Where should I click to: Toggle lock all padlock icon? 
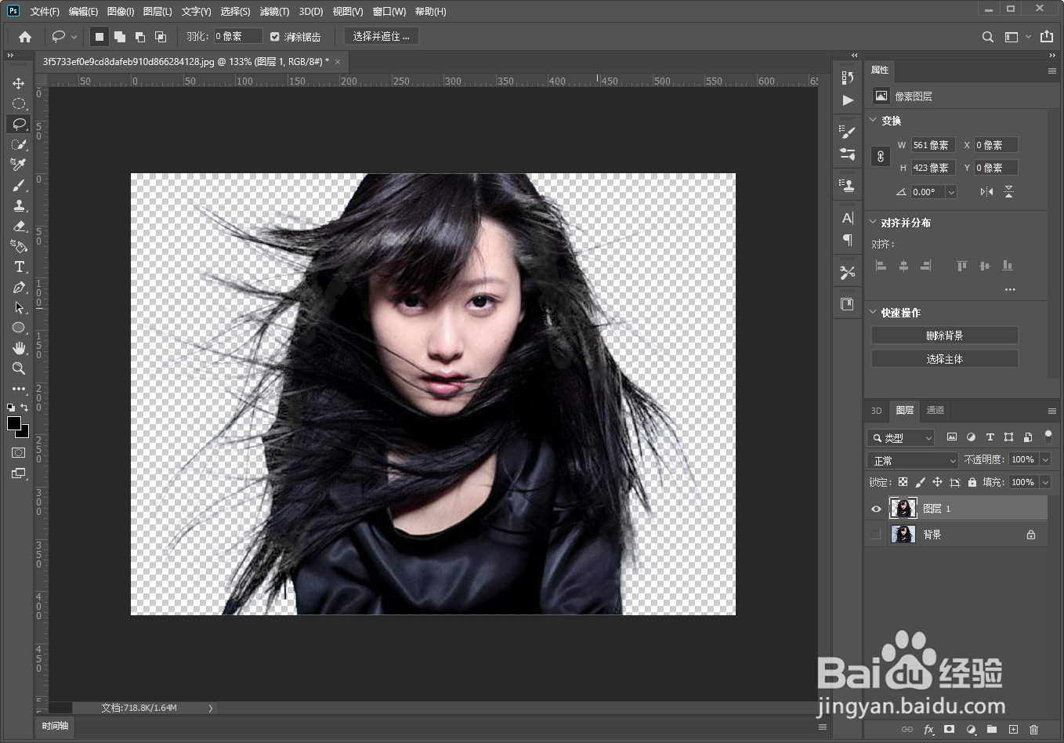[x=972, y=483]
